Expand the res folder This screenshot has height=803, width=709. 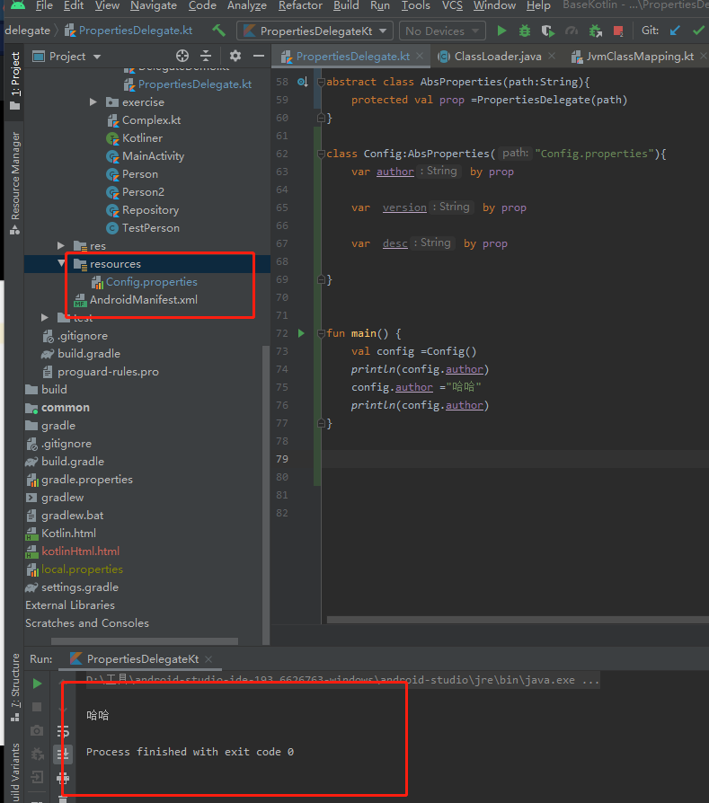tap(61, 246)
